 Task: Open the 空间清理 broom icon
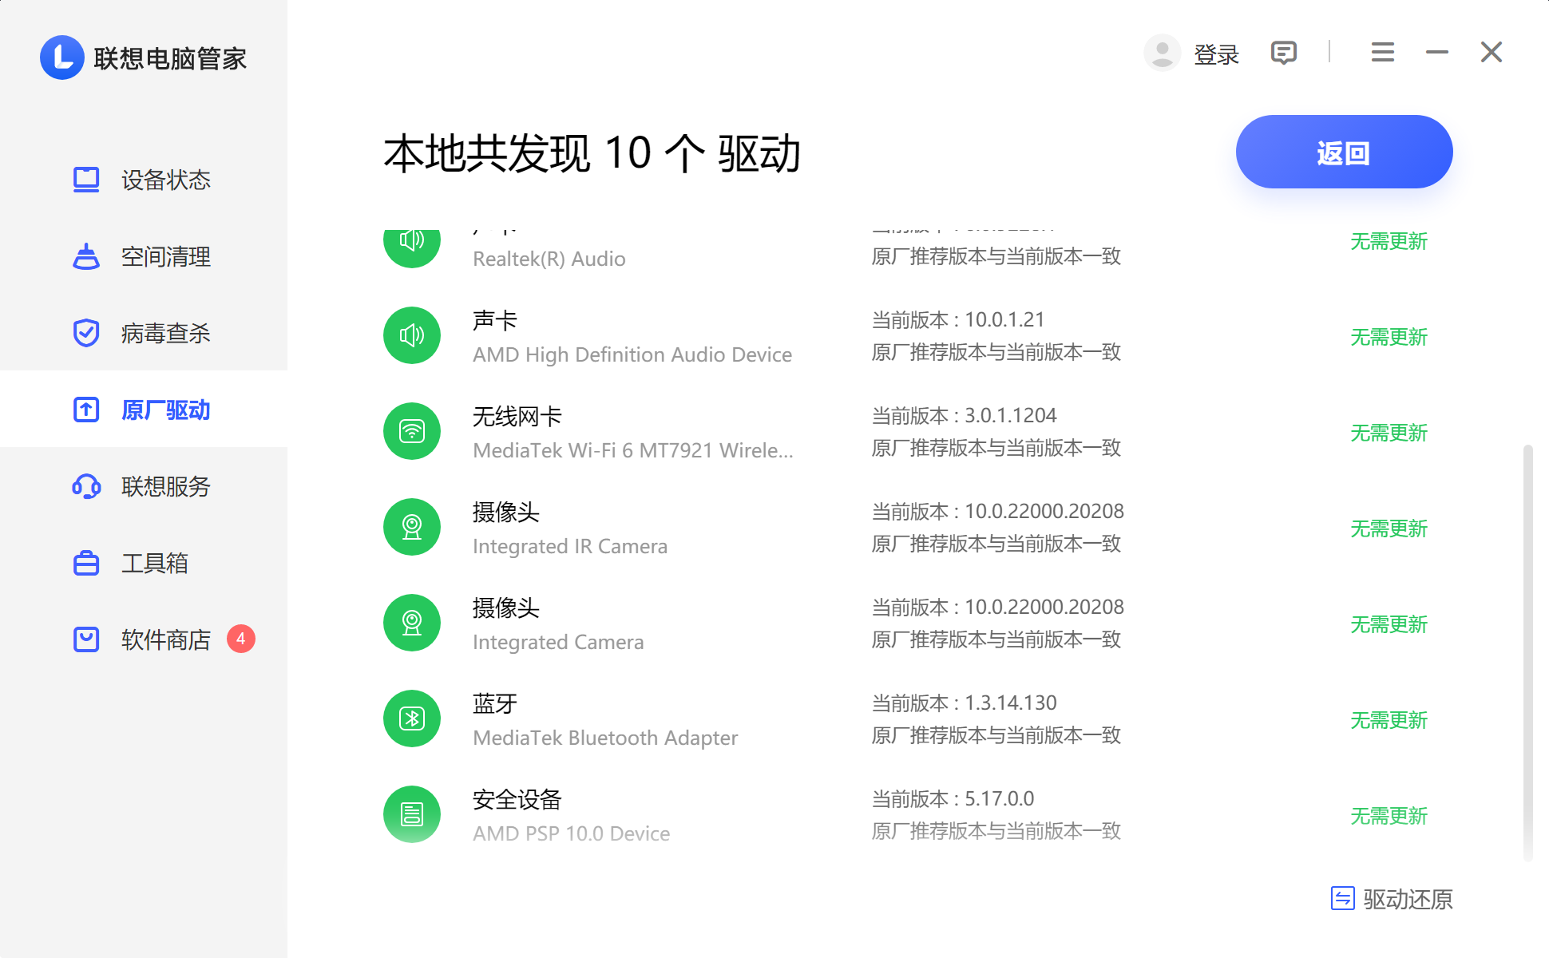click(86, 256)
